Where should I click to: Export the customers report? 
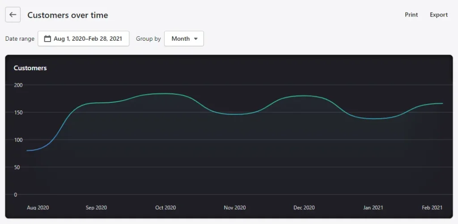point(439,15)
